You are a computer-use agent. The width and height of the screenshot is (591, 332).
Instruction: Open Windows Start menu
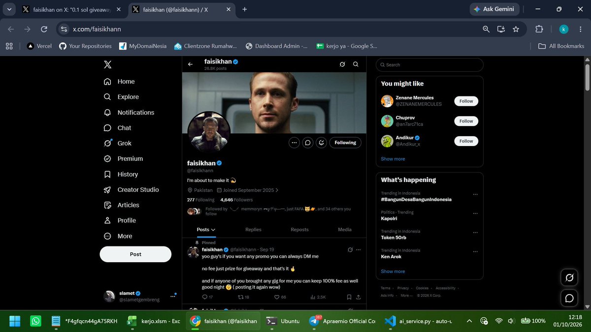(15, 321)
